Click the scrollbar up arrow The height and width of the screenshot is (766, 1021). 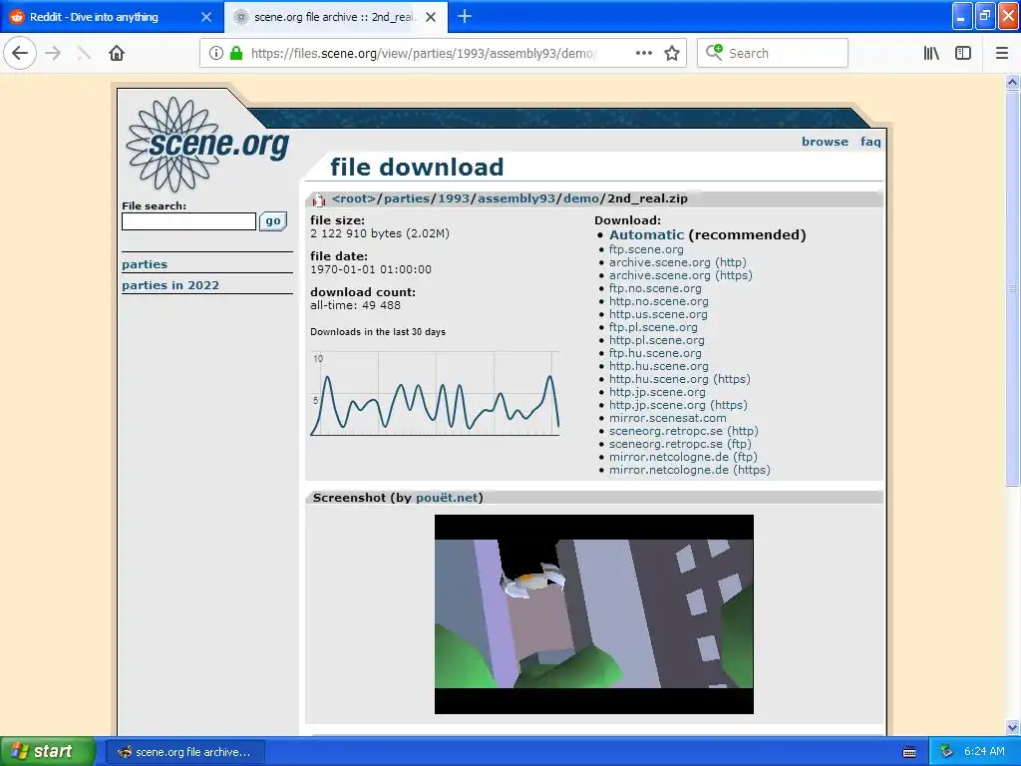pyautogui.click(x=1012, y=82)
